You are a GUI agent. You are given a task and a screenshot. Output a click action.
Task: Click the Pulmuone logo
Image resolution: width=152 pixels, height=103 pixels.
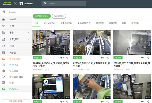coord(7,3)
